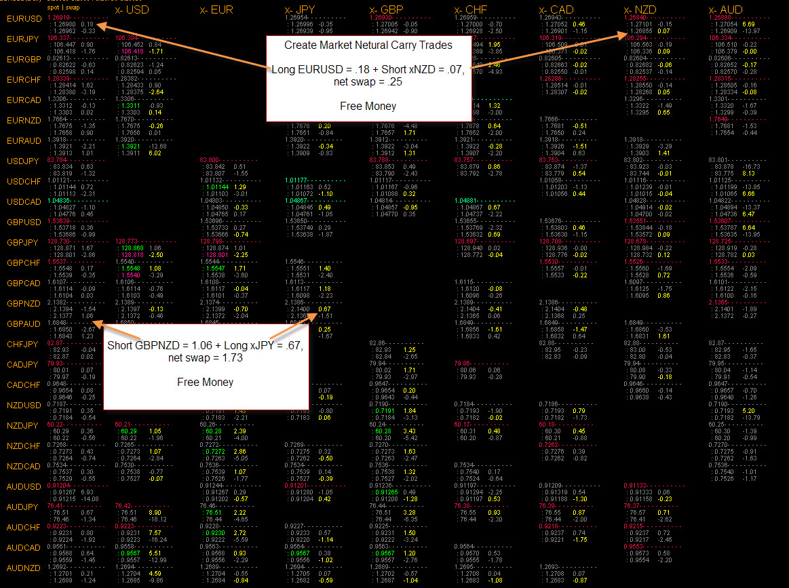Select the yellow 5.51 swap in AUDCAD

[155, 553]
